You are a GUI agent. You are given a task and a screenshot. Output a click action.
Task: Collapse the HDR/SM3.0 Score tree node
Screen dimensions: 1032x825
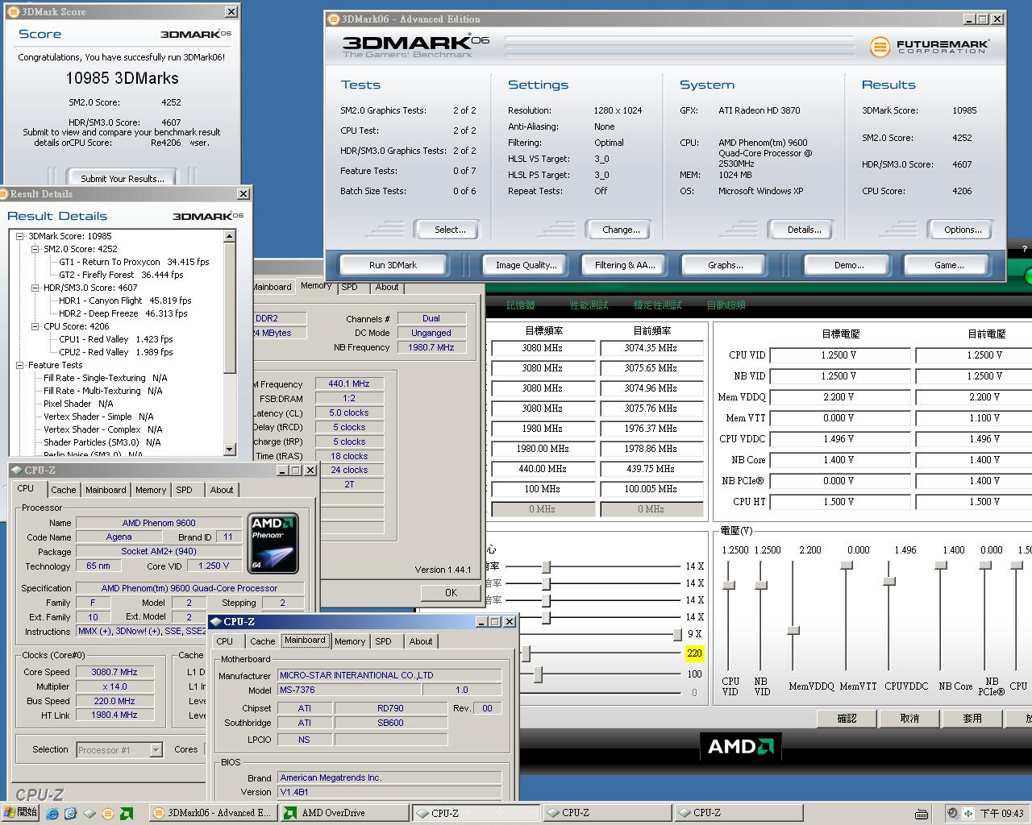35,288
